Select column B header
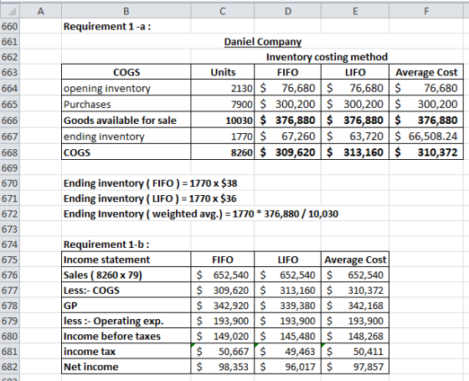 (126, 11)
